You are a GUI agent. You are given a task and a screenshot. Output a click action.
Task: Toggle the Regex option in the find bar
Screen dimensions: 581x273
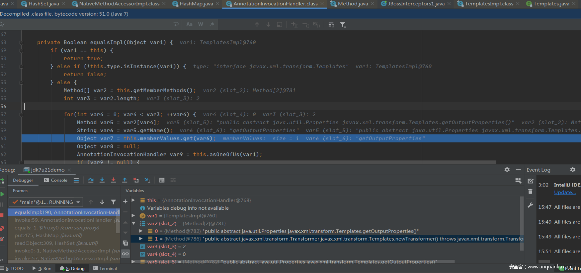[212, 24]
